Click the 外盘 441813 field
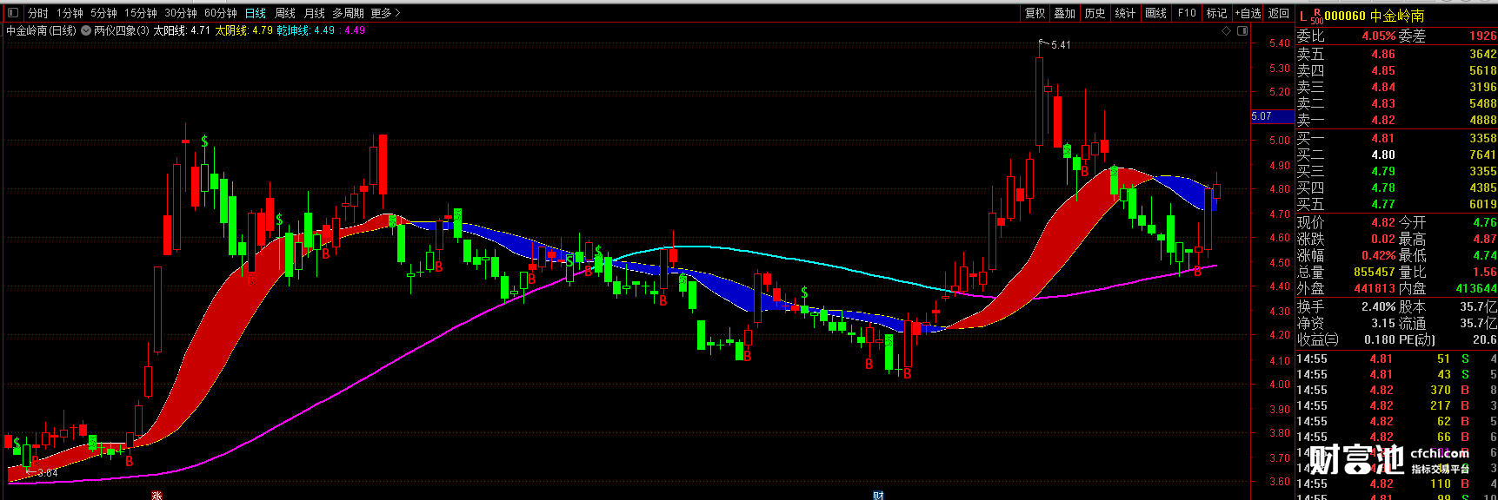 click(1346, 288)
